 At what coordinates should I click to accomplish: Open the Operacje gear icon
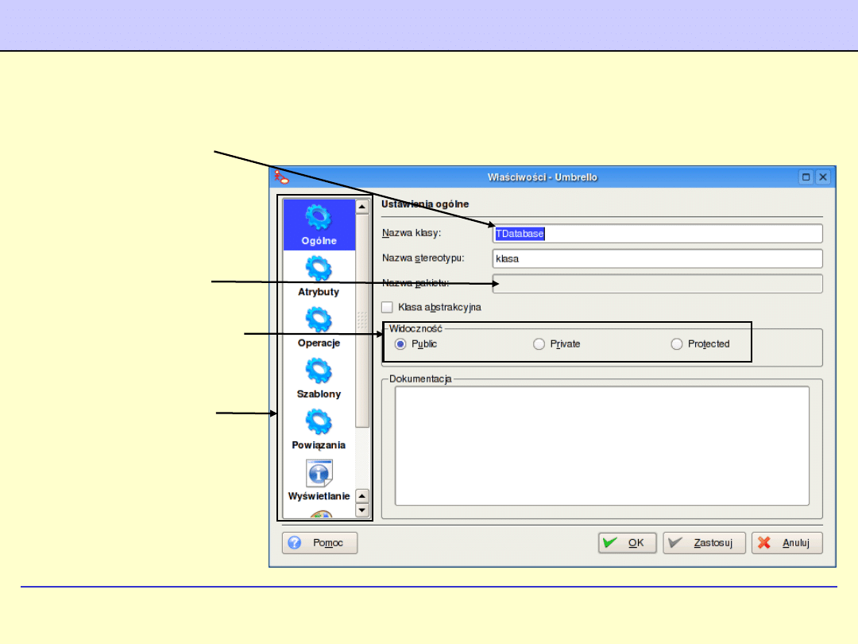[x=319, y=320]
